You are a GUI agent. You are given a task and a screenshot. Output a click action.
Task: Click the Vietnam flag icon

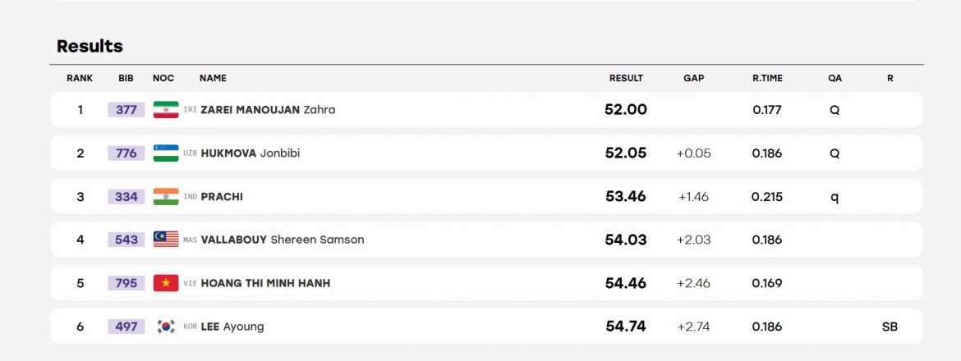pyautogui.click(x=166, y=283)
